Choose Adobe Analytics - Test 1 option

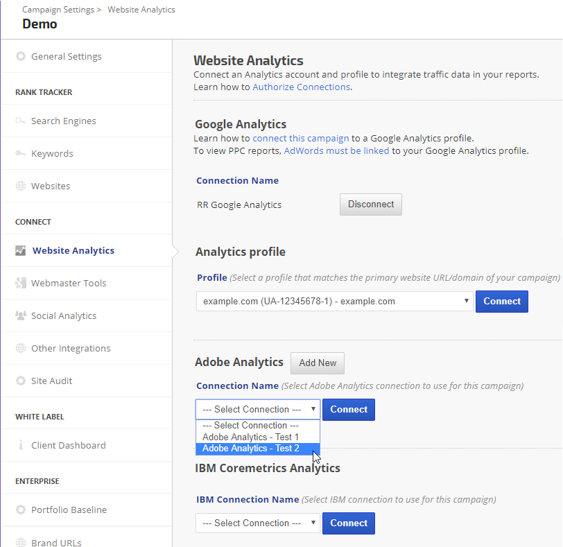[251, 437]
